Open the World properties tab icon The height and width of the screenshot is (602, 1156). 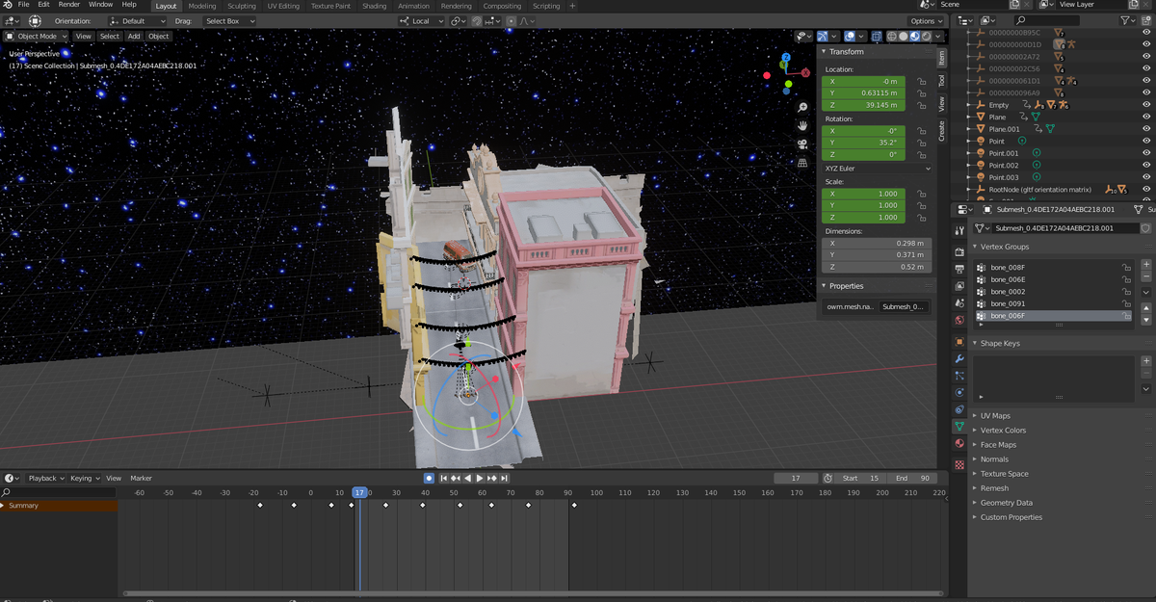[959, 320]
